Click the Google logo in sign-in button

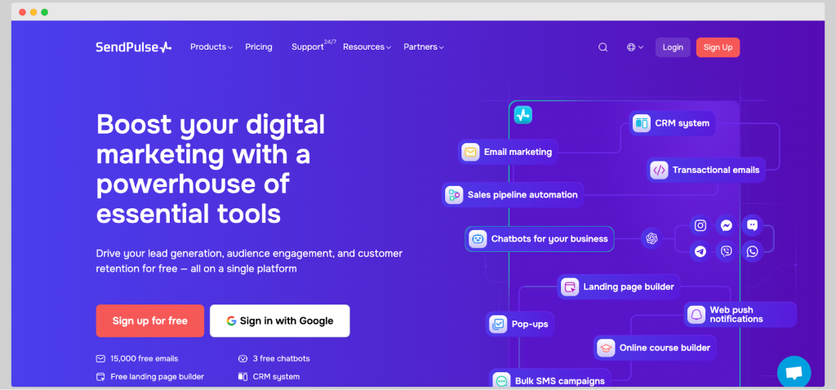[x=231, y=321]
